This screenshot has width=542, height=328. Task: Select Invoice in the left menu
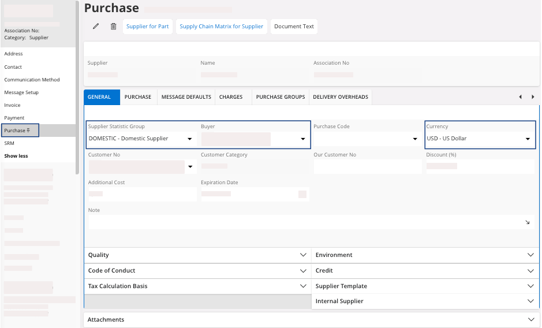pyautogui.click(x=13, y=105)
